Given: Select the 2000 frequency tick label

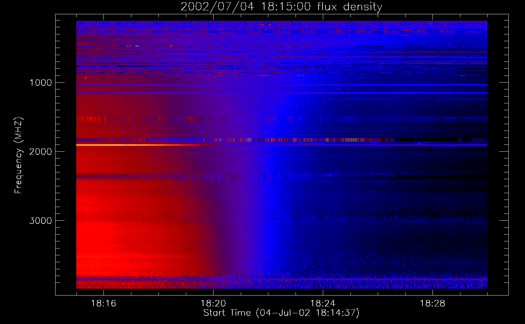Looking at the screenshot, I should click(41, 152).
